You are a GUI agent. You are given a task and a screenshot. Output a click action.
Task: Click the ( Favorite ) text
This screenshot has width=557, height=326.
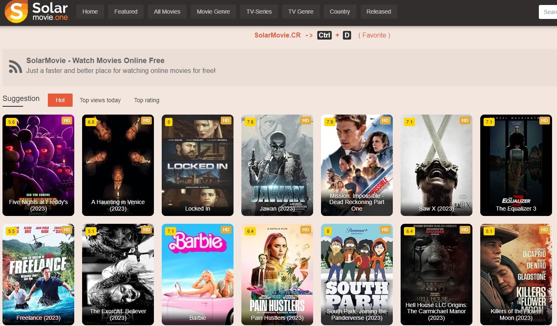(374, 35)
